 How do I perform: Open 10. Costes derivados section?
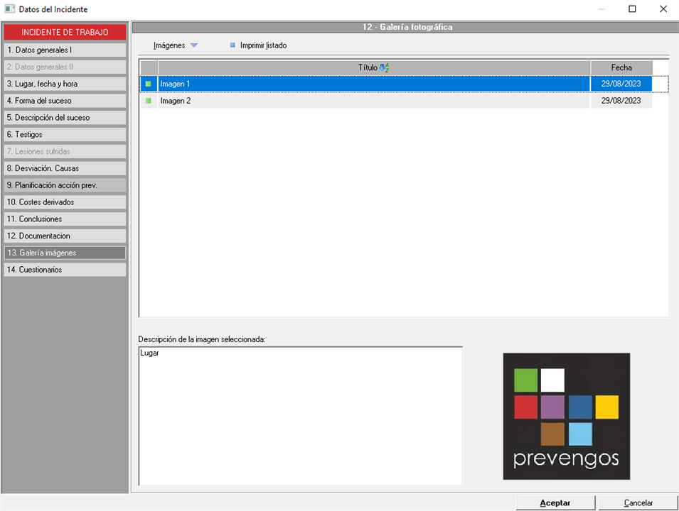(65, 202)
